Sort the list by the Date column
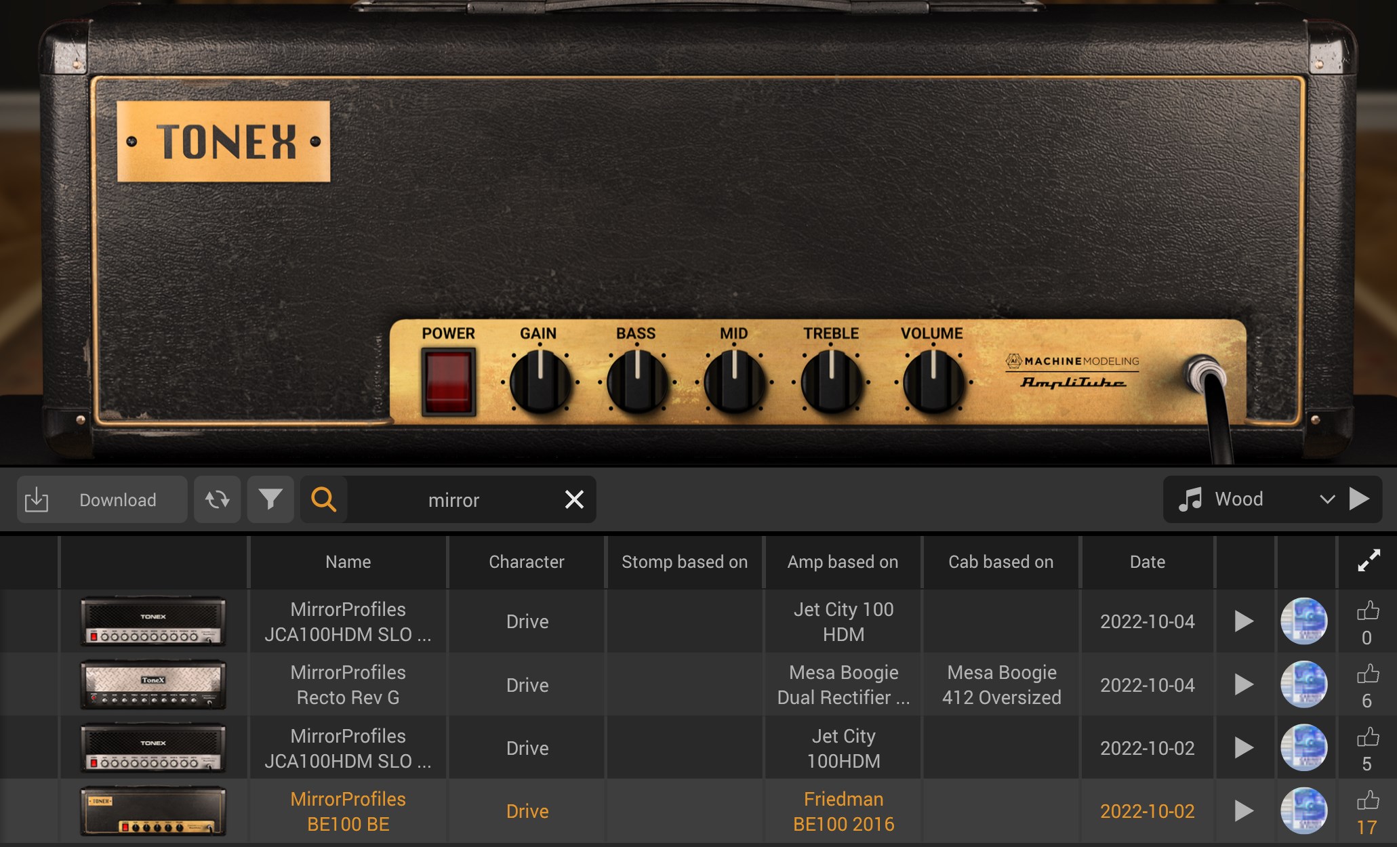The image size is (1397, 847). pos(1147,562)
